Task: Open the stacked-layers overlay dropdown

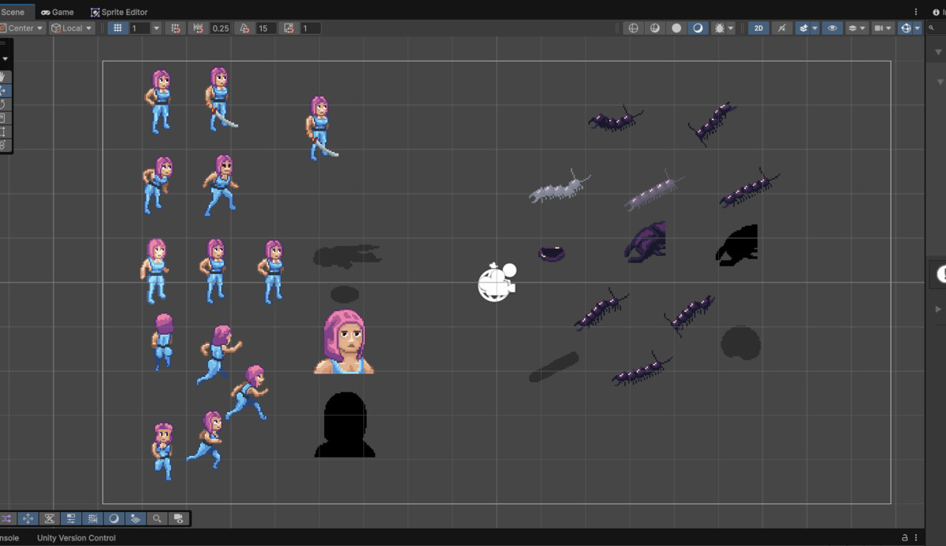Action: [x=856, y=28]
